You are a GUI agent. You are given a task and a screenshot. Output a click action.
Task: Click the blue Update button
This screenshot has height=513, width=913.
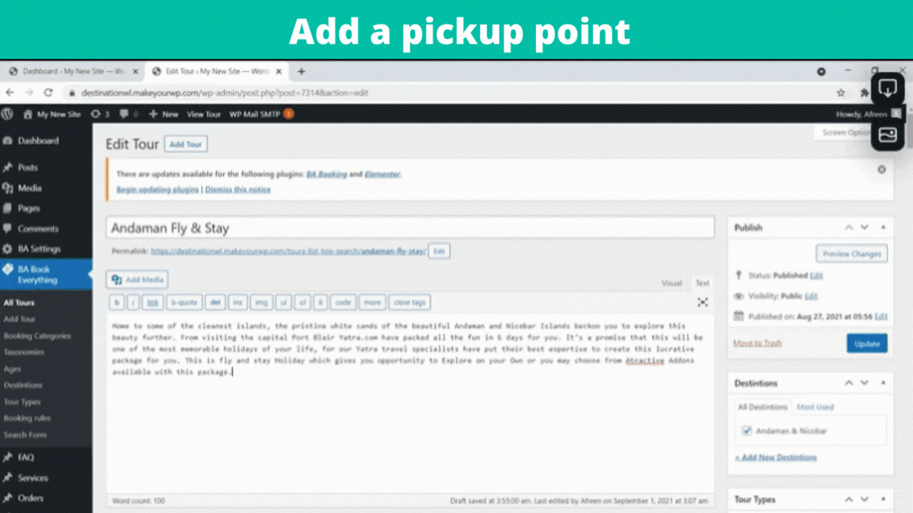[x=867, y=343]
